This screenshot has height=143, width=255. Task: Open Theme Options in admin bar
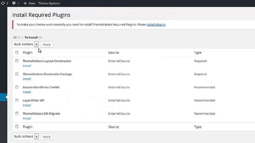pyautogui.click(x=49, y=3)
